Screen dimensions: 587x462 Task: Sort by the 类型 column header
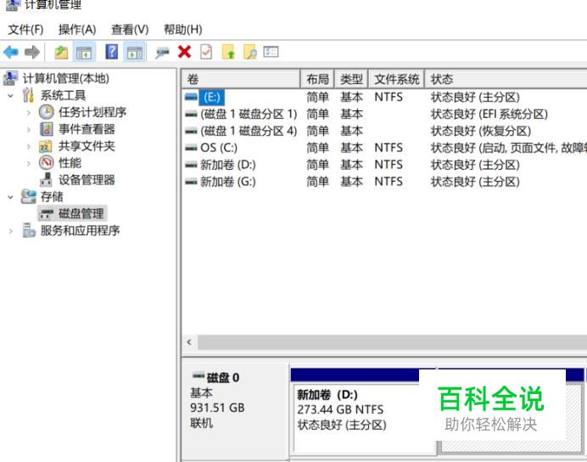[x=351, y=79]
